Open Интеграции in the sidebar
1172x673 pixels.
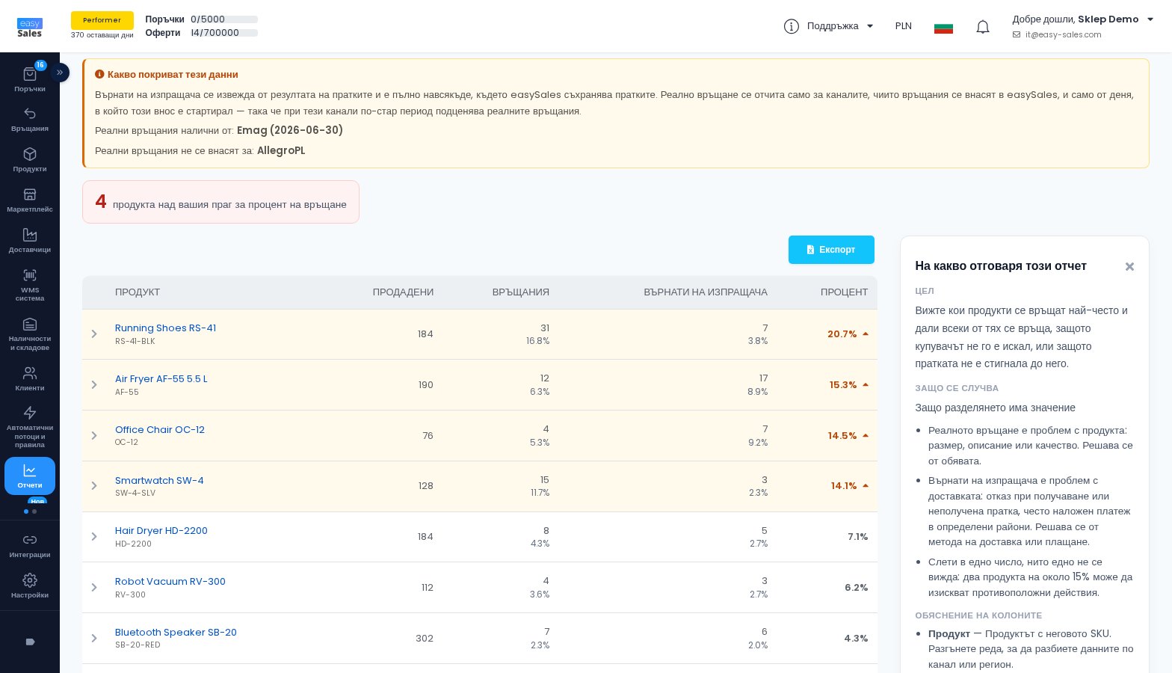30,546
